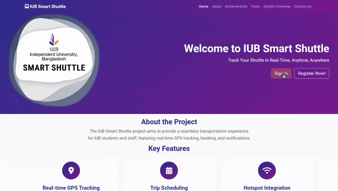Click the Hotspot Integration heading
The image size is (338, 192).
[x=267, y=188]
